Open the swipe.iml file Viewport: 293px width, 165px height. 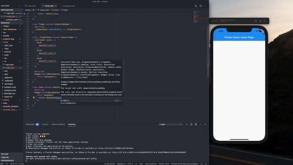coord(8,97)
